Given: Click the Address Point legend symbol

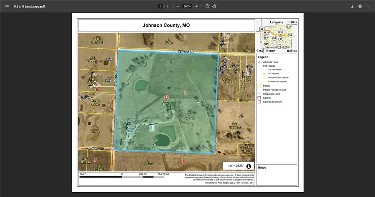Looking at the screenshot, I should click(x=259, y=62).
